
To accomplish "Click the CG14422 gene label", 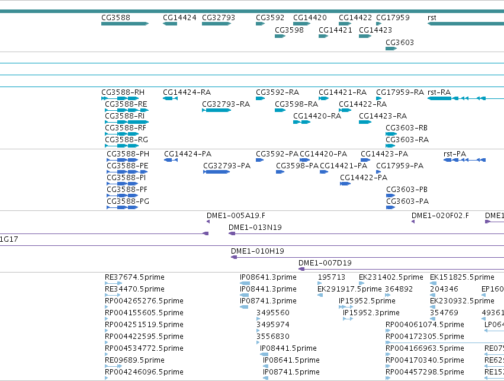I will pos(355,18).
